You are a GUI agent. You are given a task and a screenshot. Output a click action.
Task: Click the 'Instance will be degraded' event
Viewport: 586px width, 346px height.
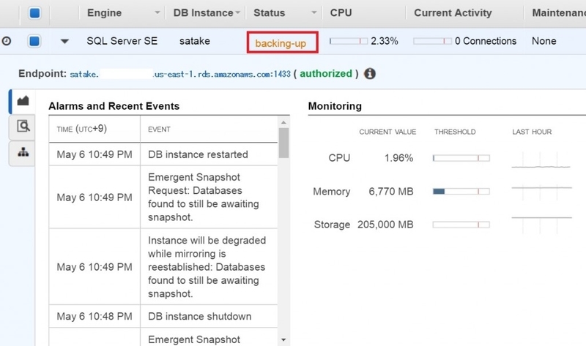pyautogui.click(x=207, y=267)
